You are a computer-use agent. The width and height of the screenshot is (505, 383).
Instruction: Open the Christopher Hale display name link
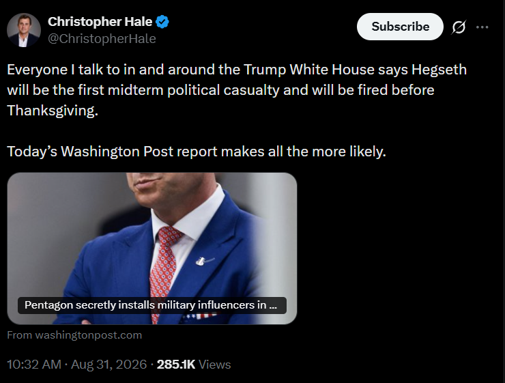[100, 22]
